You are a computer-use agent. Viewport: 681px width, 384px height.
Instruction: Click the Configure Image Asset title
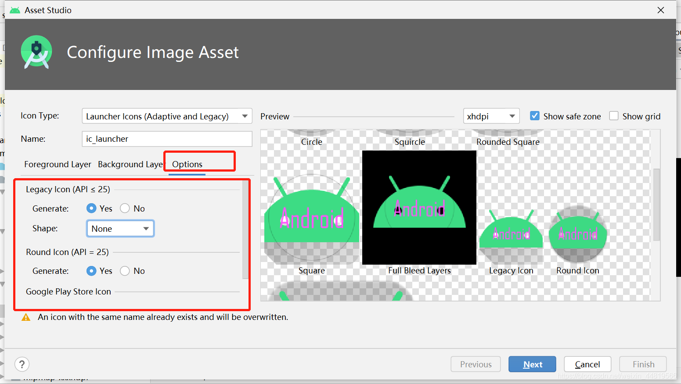pyautogui.click(x=153, y=52)
